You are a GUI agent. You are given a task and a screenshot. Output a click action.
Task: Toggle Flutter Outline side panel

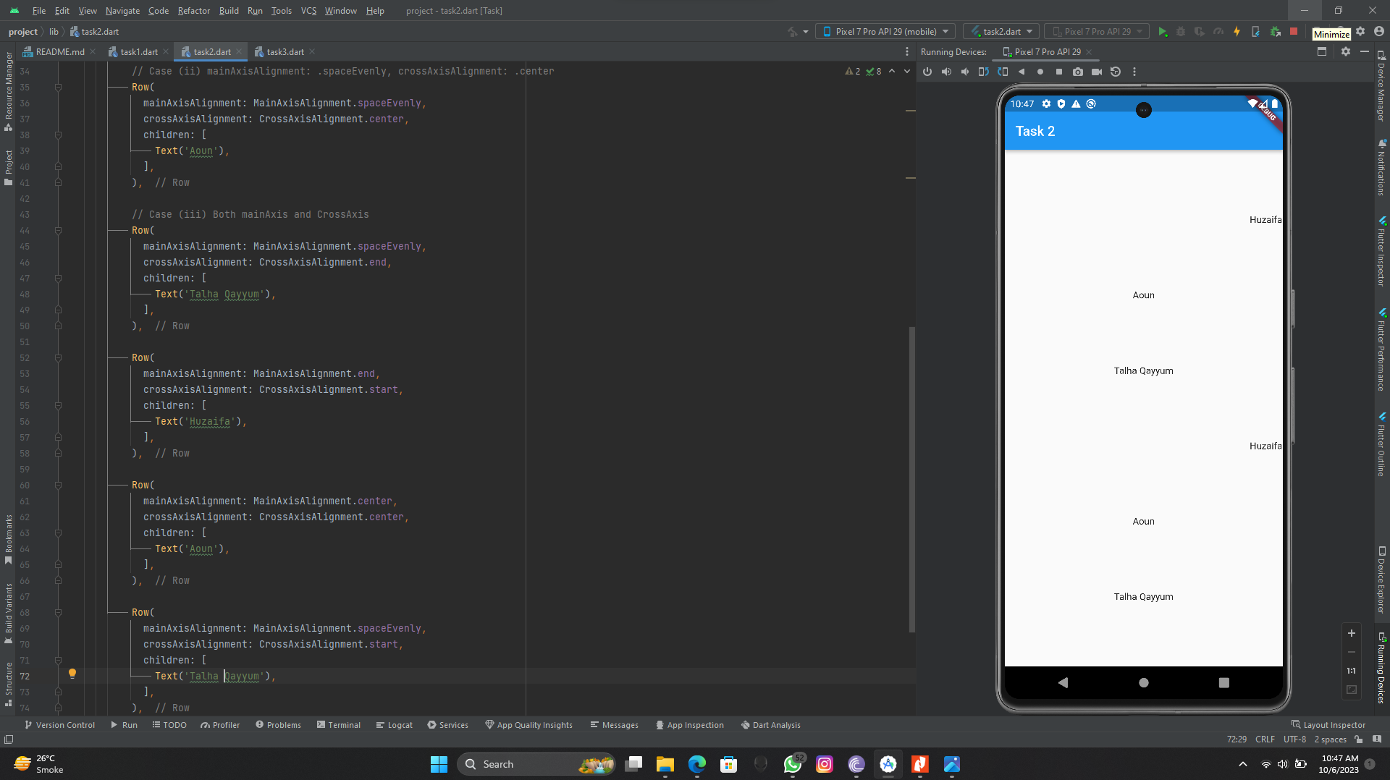click(x=1381, y=444)
